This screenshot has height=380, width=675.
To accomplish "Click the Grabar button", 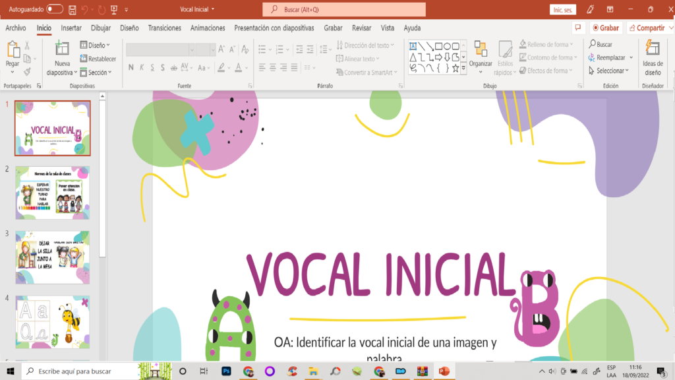I will coord(606,28).
